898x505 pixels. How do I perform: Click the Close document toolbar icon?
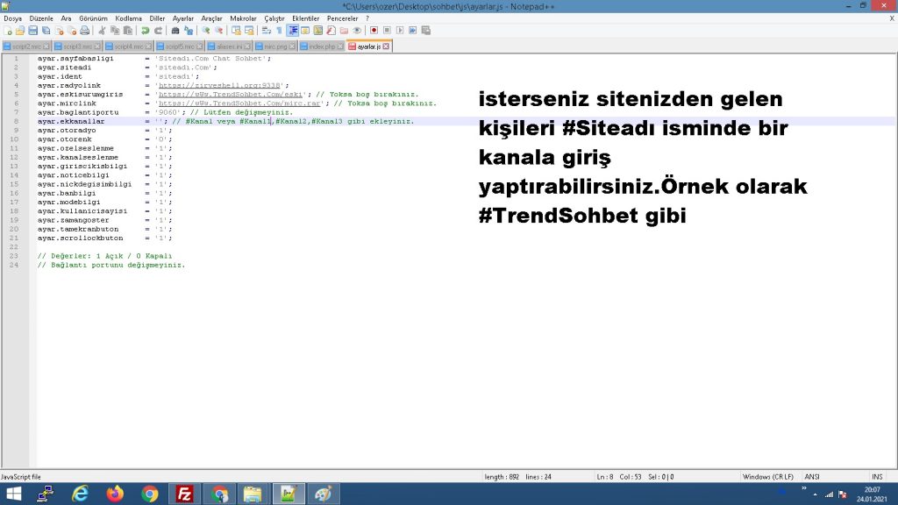point(59,31)
